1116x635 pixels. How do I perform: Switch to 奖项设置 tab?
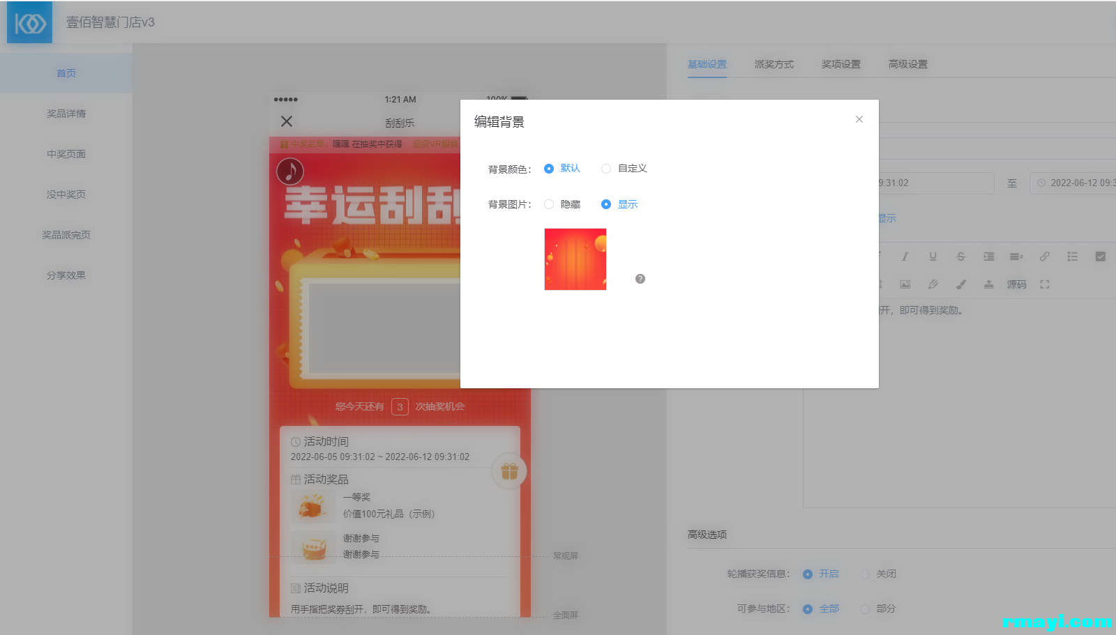(x=841, y=64)
